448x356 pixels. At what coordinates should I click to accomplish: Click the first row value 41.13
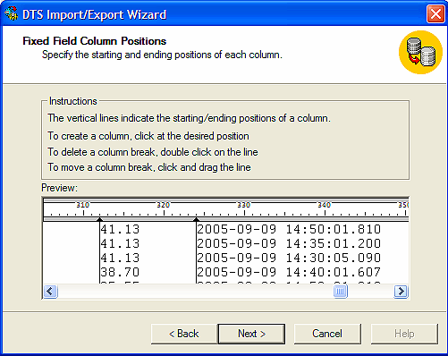[x=120, y=229]
